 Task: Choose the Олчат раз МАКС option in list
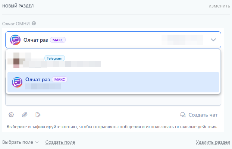tap(113, 82)
